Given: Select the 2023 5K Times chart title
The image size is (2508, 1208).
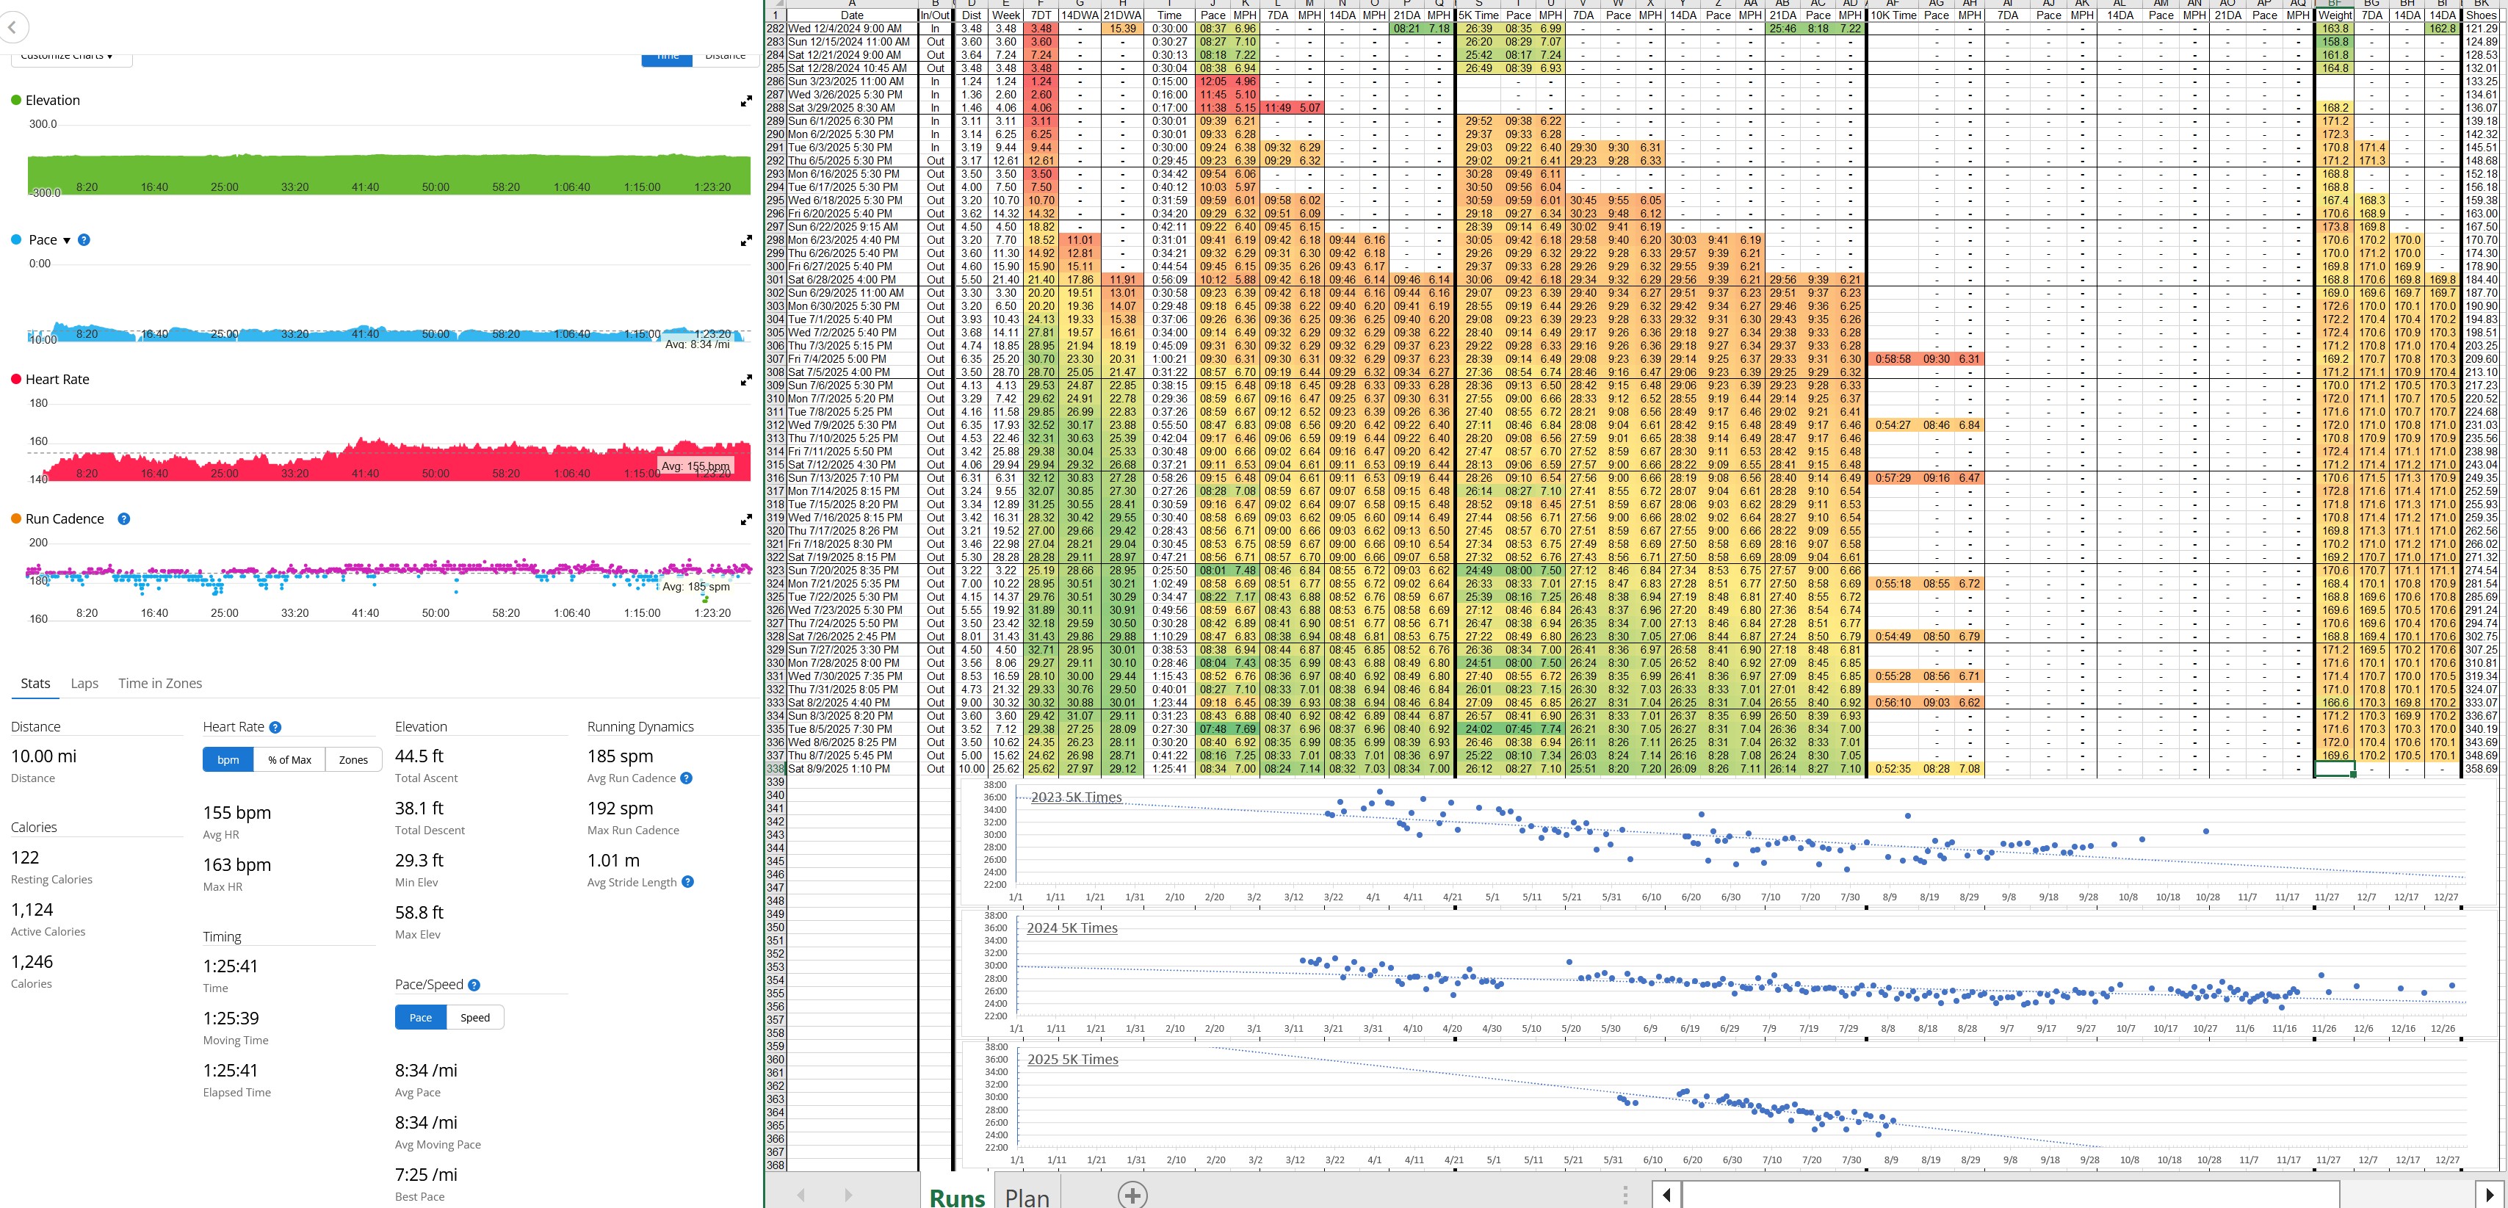Looking at the screenshot, I should point(1076,798).
